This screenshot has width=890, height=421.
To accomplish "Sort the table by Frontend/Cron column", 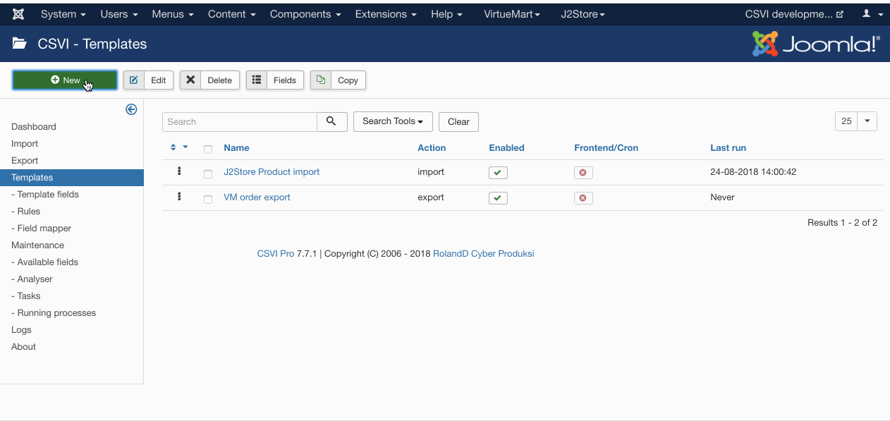I will (606, 148).
